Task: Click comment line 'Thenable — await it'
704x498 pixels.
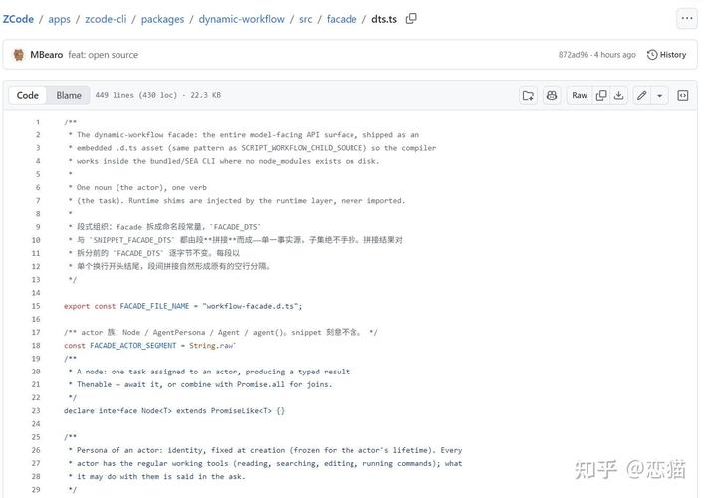Action: (x=200, y=384)
